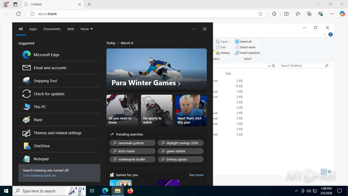Add page to favorites star icon
This screenshot has width=348, height=196.
click(260, 14)
